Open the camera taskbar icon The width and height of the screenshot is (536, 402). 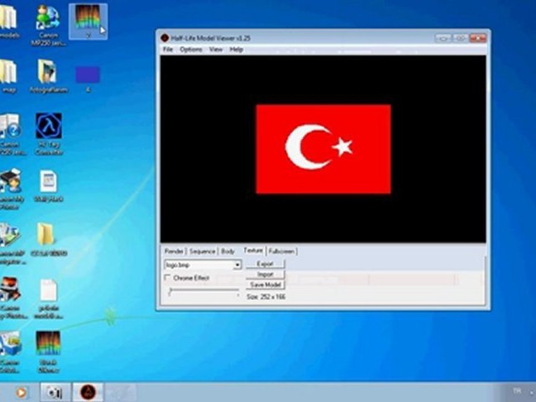[x=55, y=392]
